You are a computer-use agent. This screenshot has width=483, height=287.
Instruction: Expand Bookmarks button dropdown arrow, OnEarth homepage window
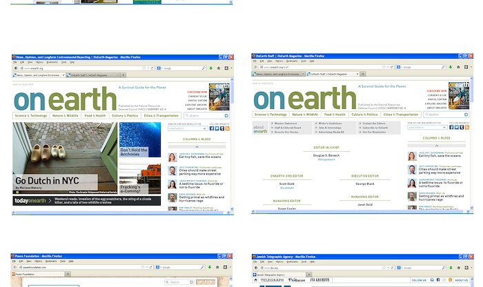[231, 68]
